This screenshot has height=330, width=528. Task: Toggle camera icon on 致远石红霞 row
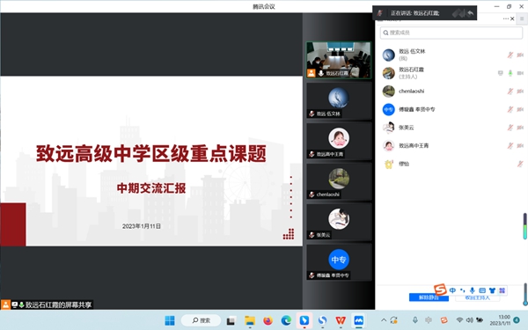[520, 73]
